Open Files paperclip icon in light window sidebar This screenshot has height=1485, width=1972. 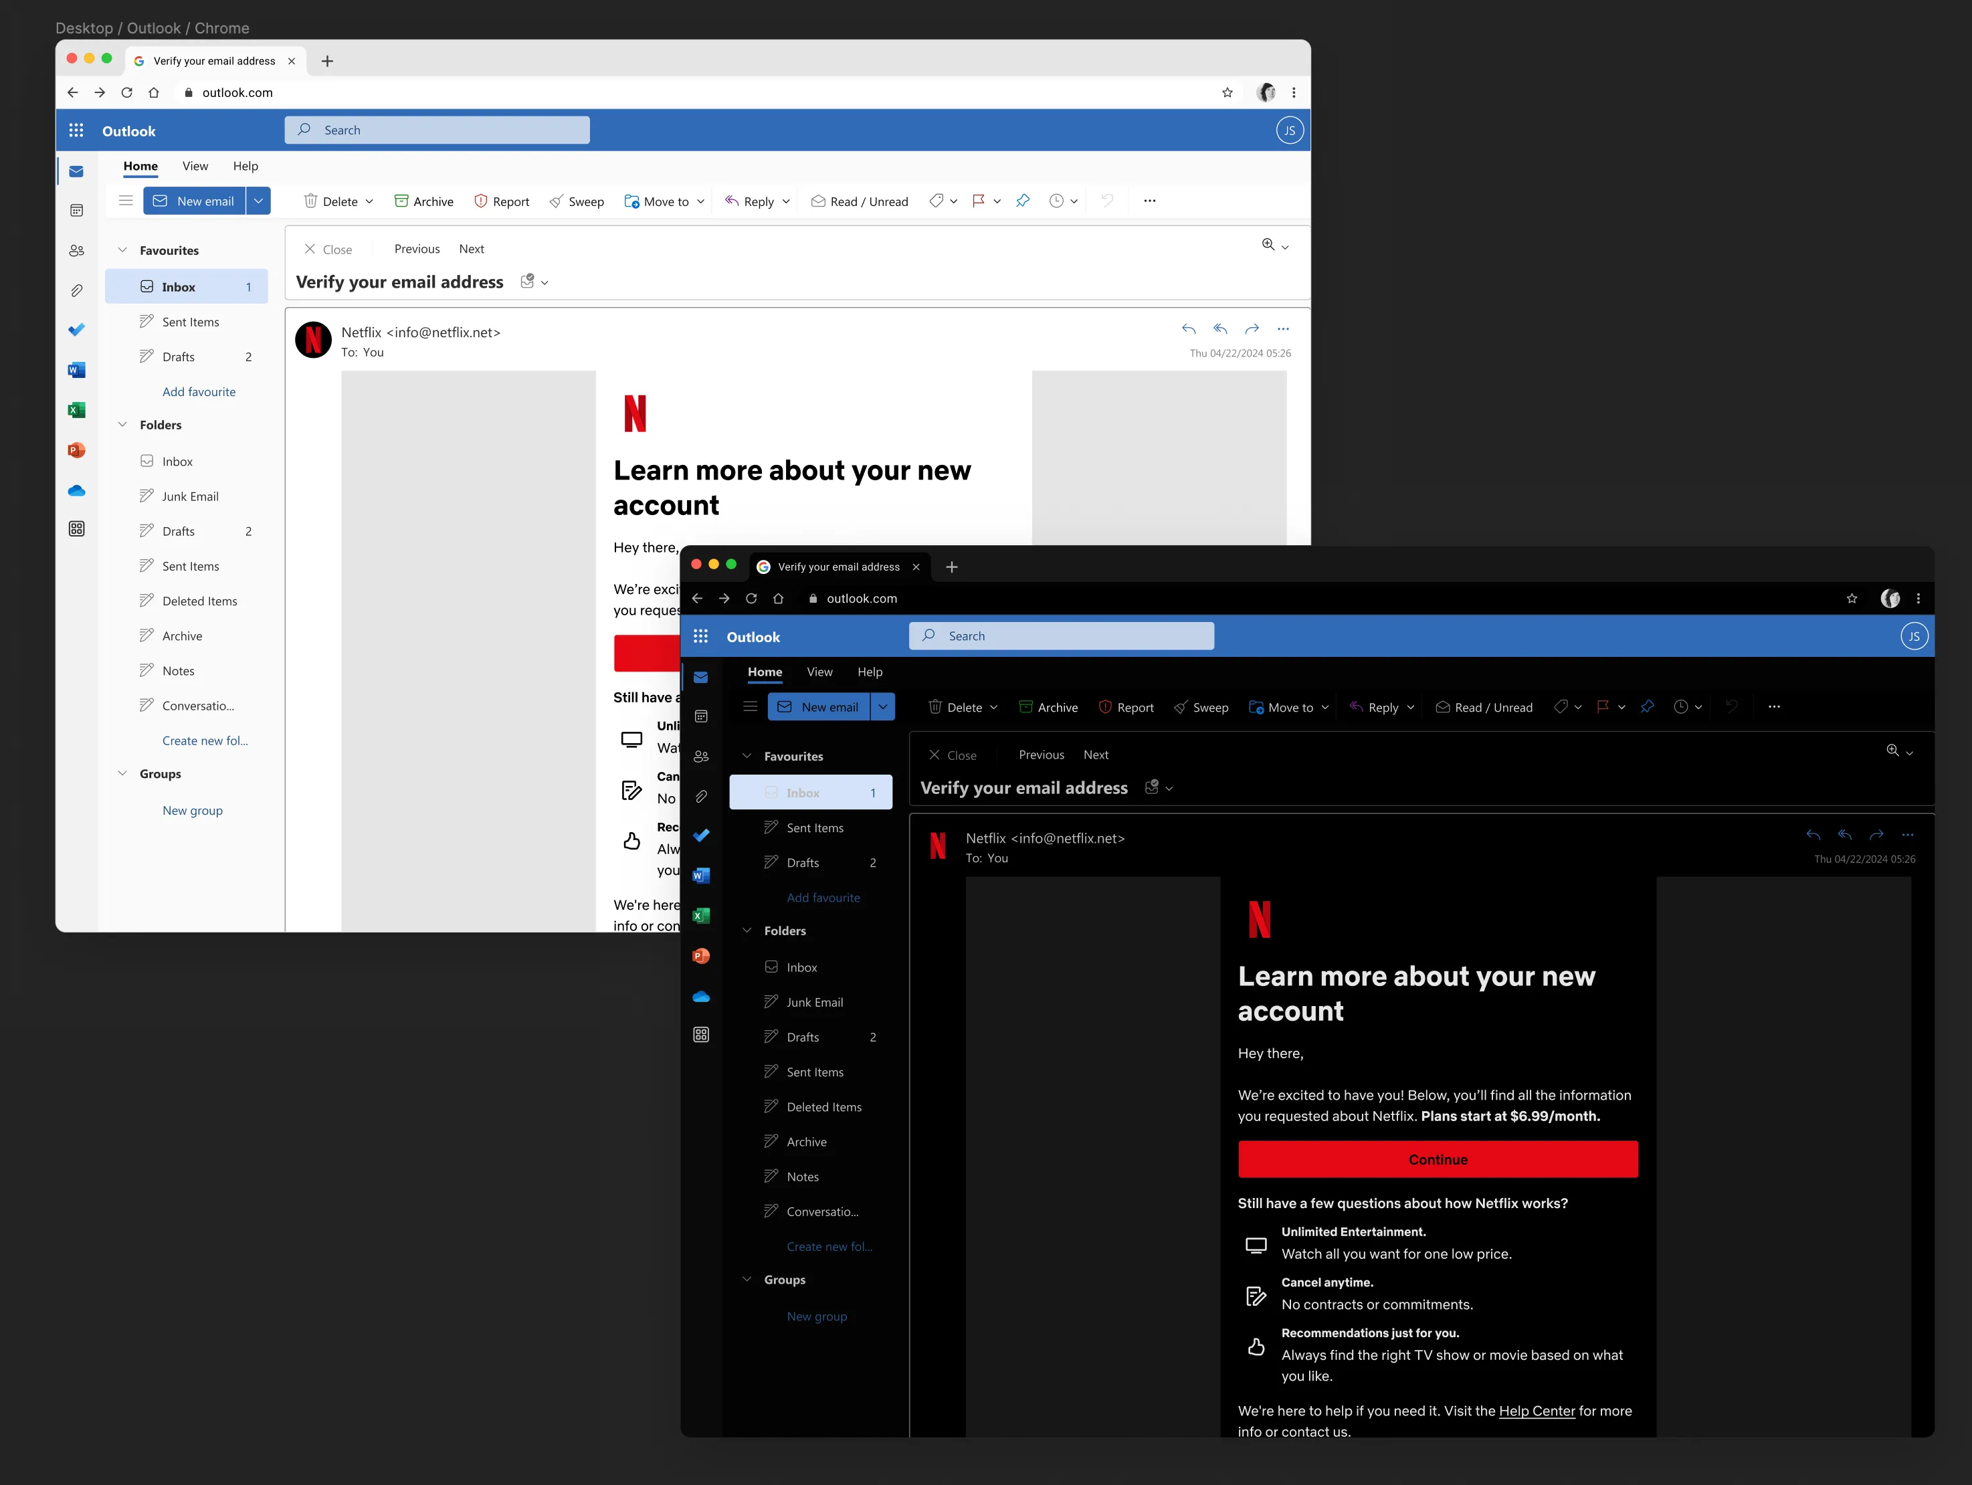point(77,290)
